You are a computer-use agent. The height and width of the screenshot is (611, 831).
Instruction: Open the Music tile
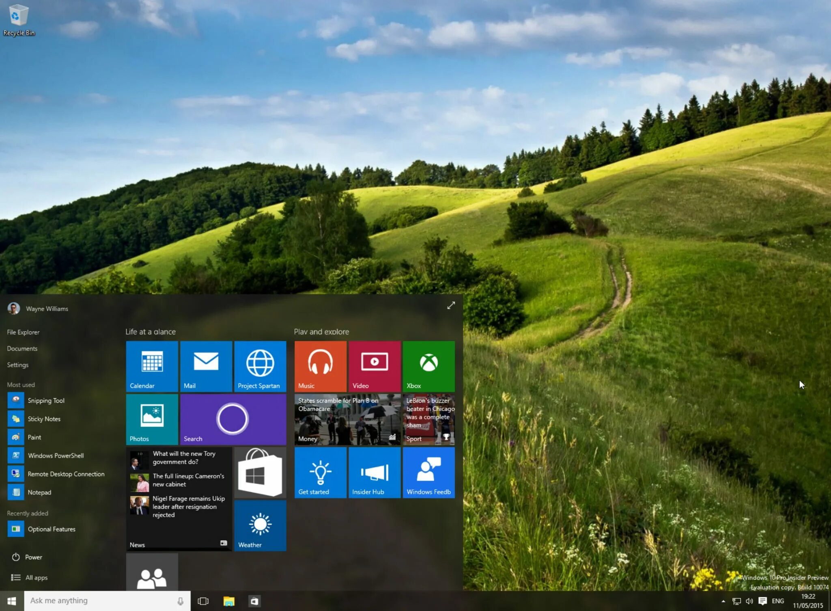(320, 366)
